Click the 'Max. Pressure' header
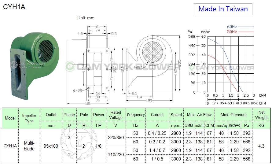Image resolution: width=272 pixels, height=166 pixels. pos(233,115)
